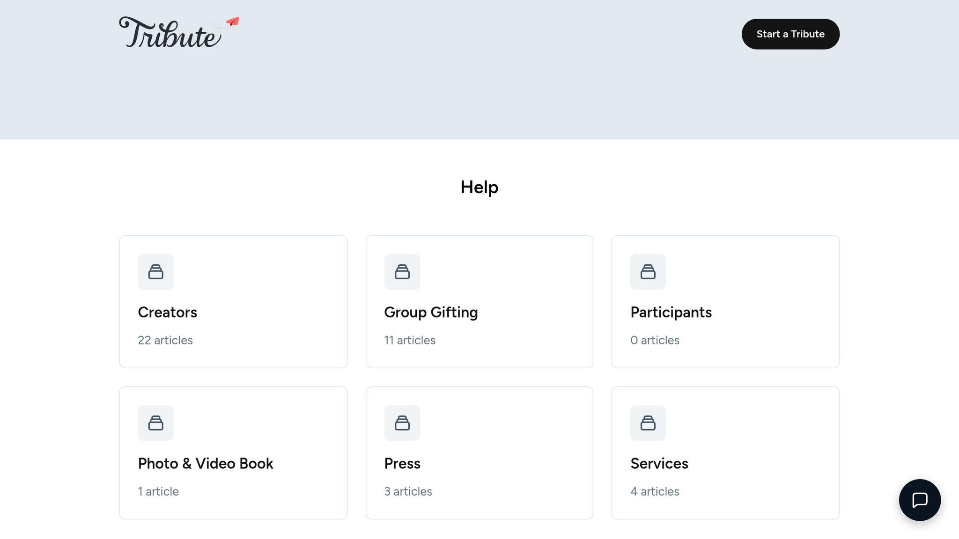Click the Group Gifting category icon

coord(402,272)
